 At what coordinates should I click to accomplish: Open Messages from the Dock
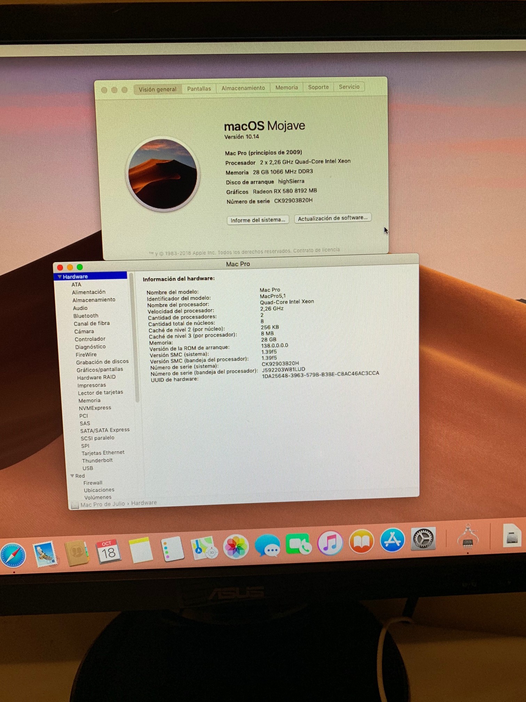click(268, 545)
